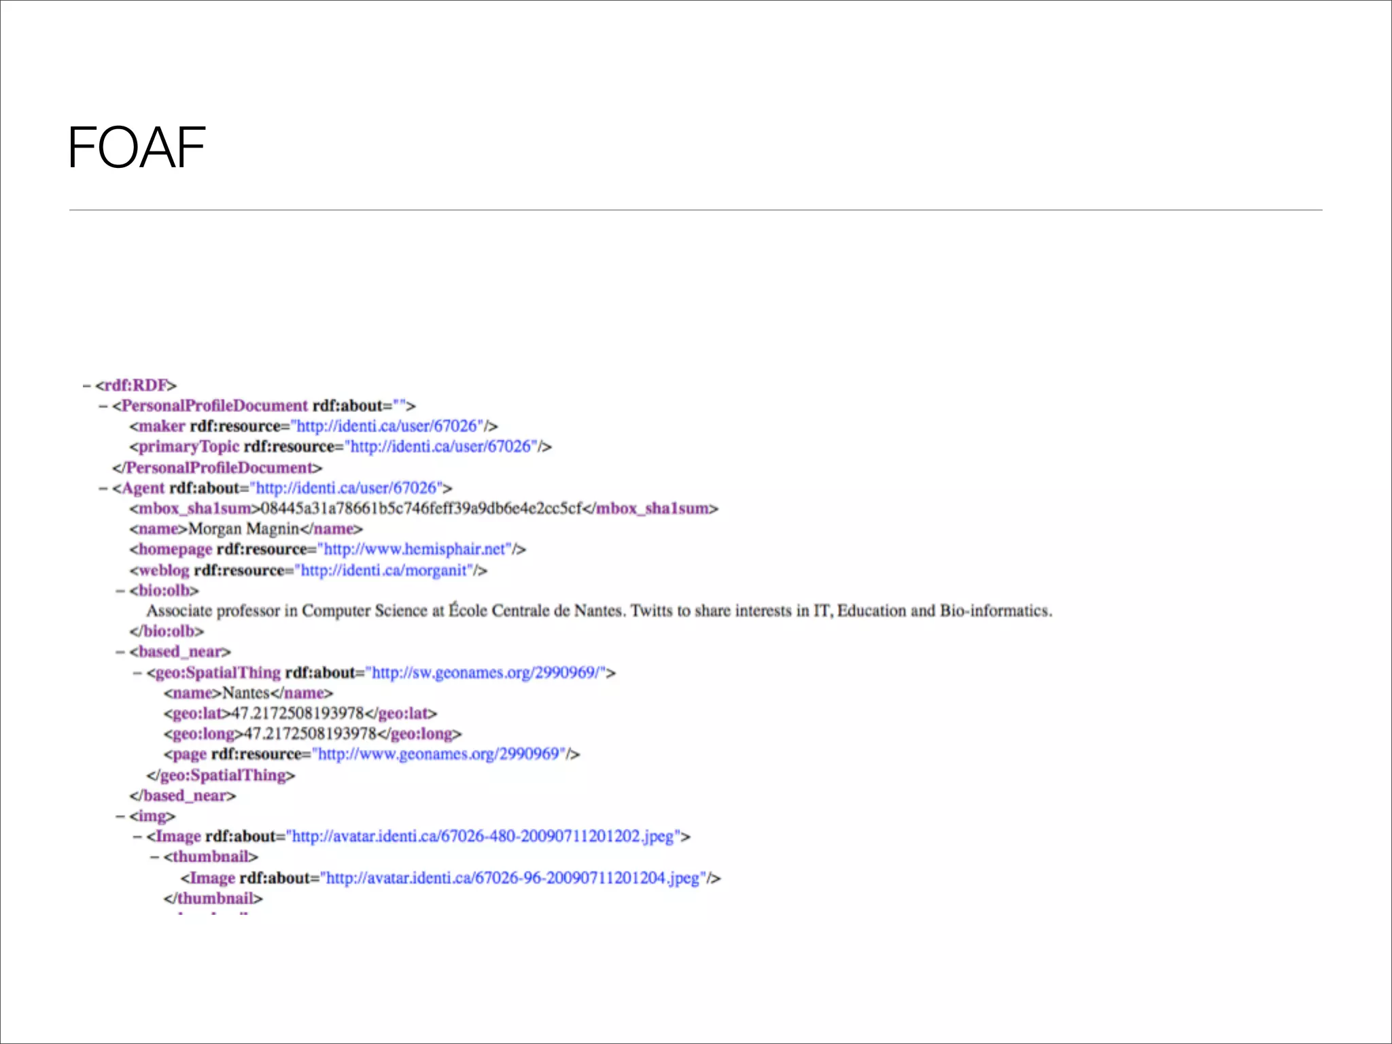Collapse the Agent element node
The image size is (1392, 1044).
(103, 489)
